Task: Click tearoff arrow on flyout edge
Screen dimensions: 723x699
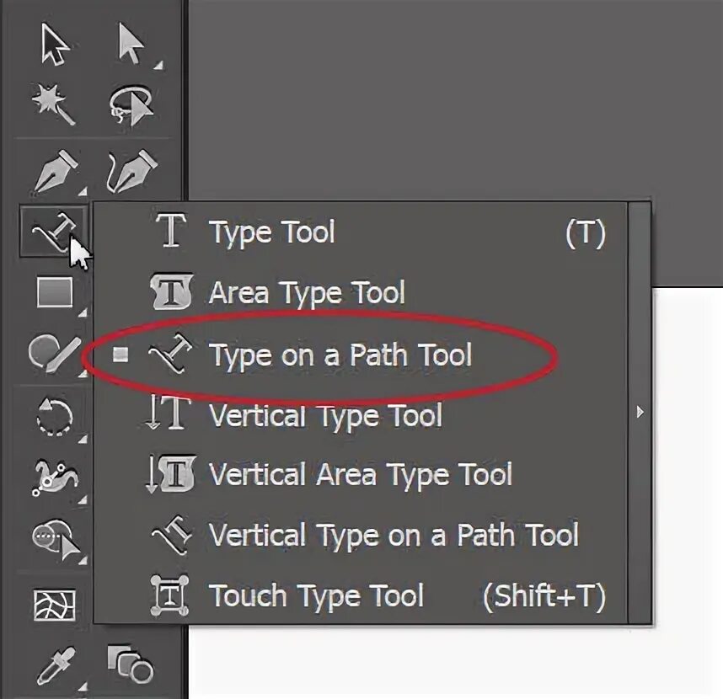Action: (640, 412)
